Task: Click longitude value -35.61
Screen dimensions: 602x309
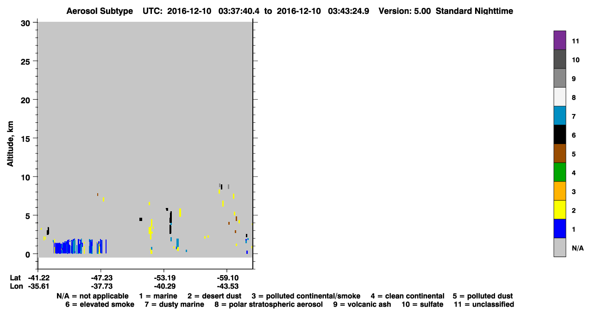Action: [38, 286]
